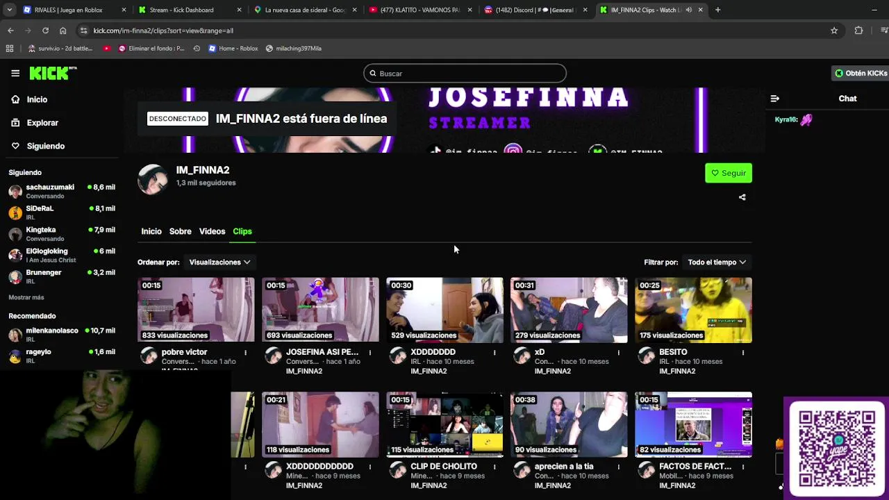889x500 pixels.
Task: Open new browser tab with plus button
Action: 717,10
